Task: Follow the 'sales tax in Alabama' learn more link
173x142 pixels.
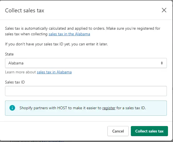Action: pos(54,72)
